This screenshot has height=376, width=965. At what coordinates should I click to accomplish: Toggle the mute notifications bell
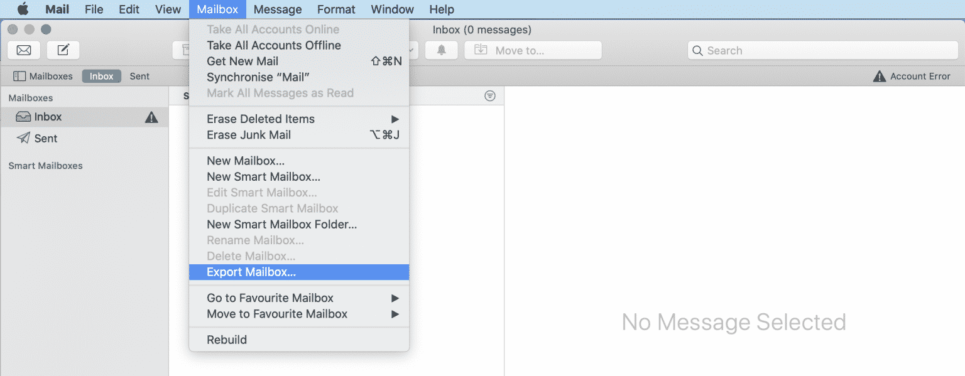click(442, 50)
